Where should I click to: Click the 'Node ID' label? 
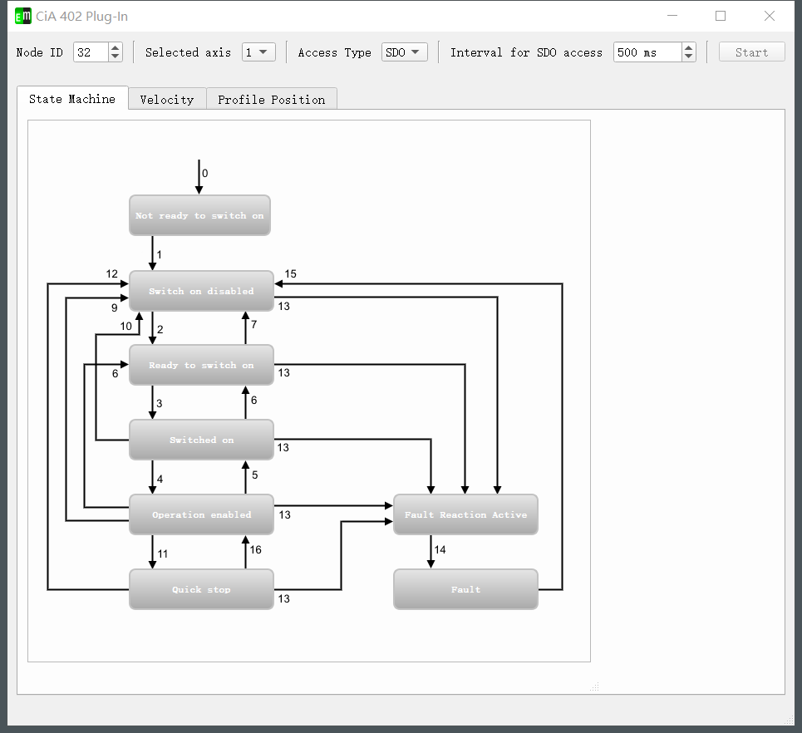pyautogui.click(x=39, y=52)
